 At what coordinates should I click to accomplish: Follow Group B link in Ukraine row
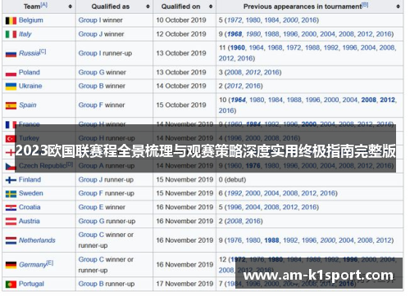click(x=91, y=86)
